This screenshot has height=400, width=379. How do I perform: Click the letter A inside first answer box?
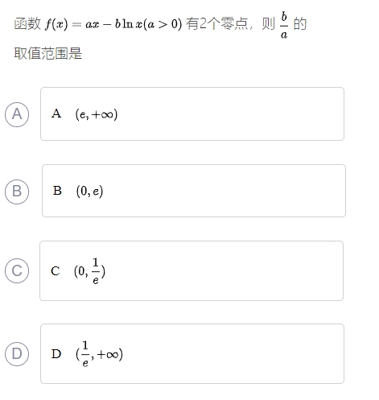tap(56, 113)
